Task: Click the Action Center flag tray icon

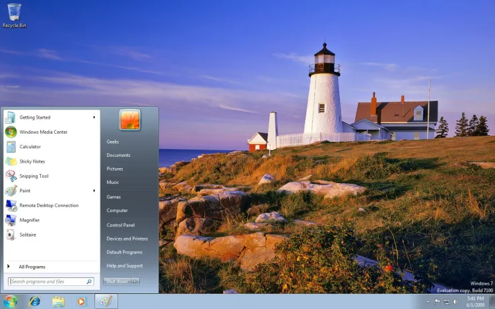Action: (x=437, y=302)
